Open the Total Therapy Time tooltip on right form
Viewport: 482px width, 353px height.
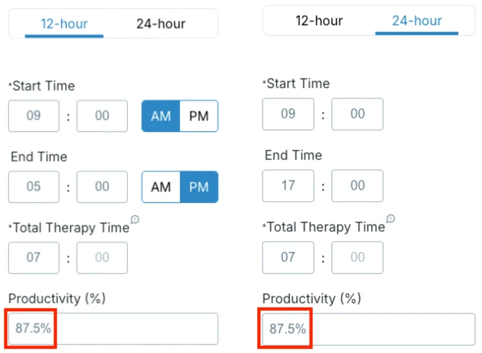pyautogui.click(x=390, y=219)
